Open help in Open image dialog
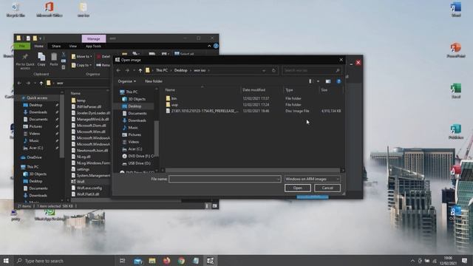473x266 pixels. 338,81
